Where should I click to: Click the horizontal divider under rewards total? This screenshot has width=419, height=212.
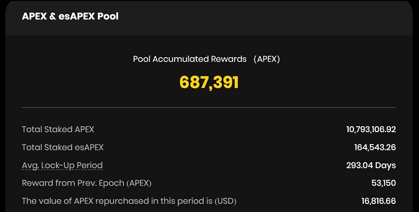coord(209,108)
